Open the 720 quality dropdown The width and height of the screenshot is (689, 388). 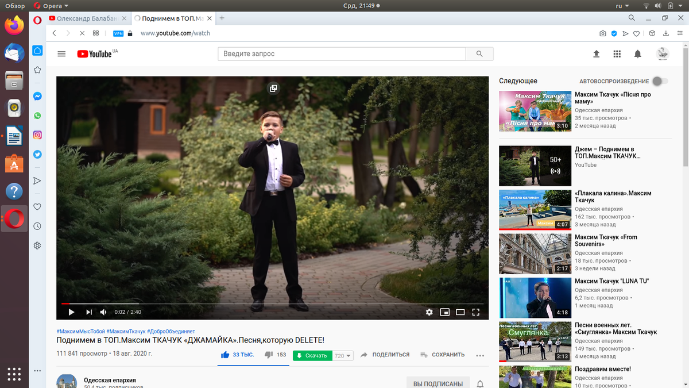[x=343, y=356]
